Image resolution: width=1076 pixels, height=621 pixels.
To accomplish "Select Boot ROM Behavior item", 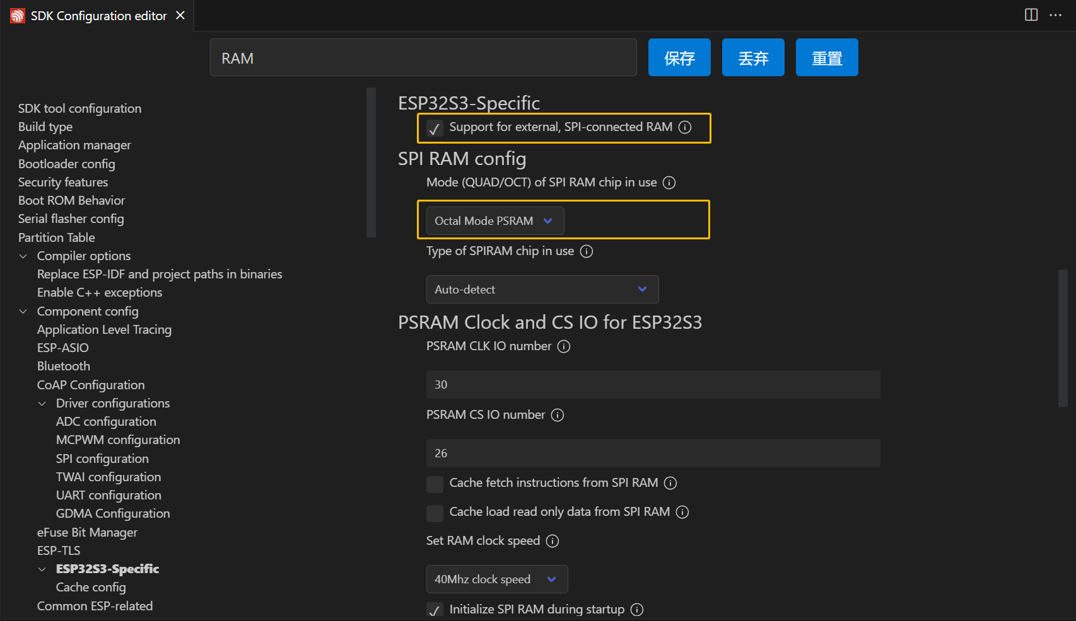I will 72,200.
